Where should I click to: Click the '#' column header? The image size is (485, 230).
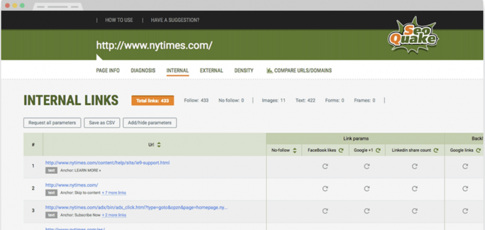pos(33,144)
